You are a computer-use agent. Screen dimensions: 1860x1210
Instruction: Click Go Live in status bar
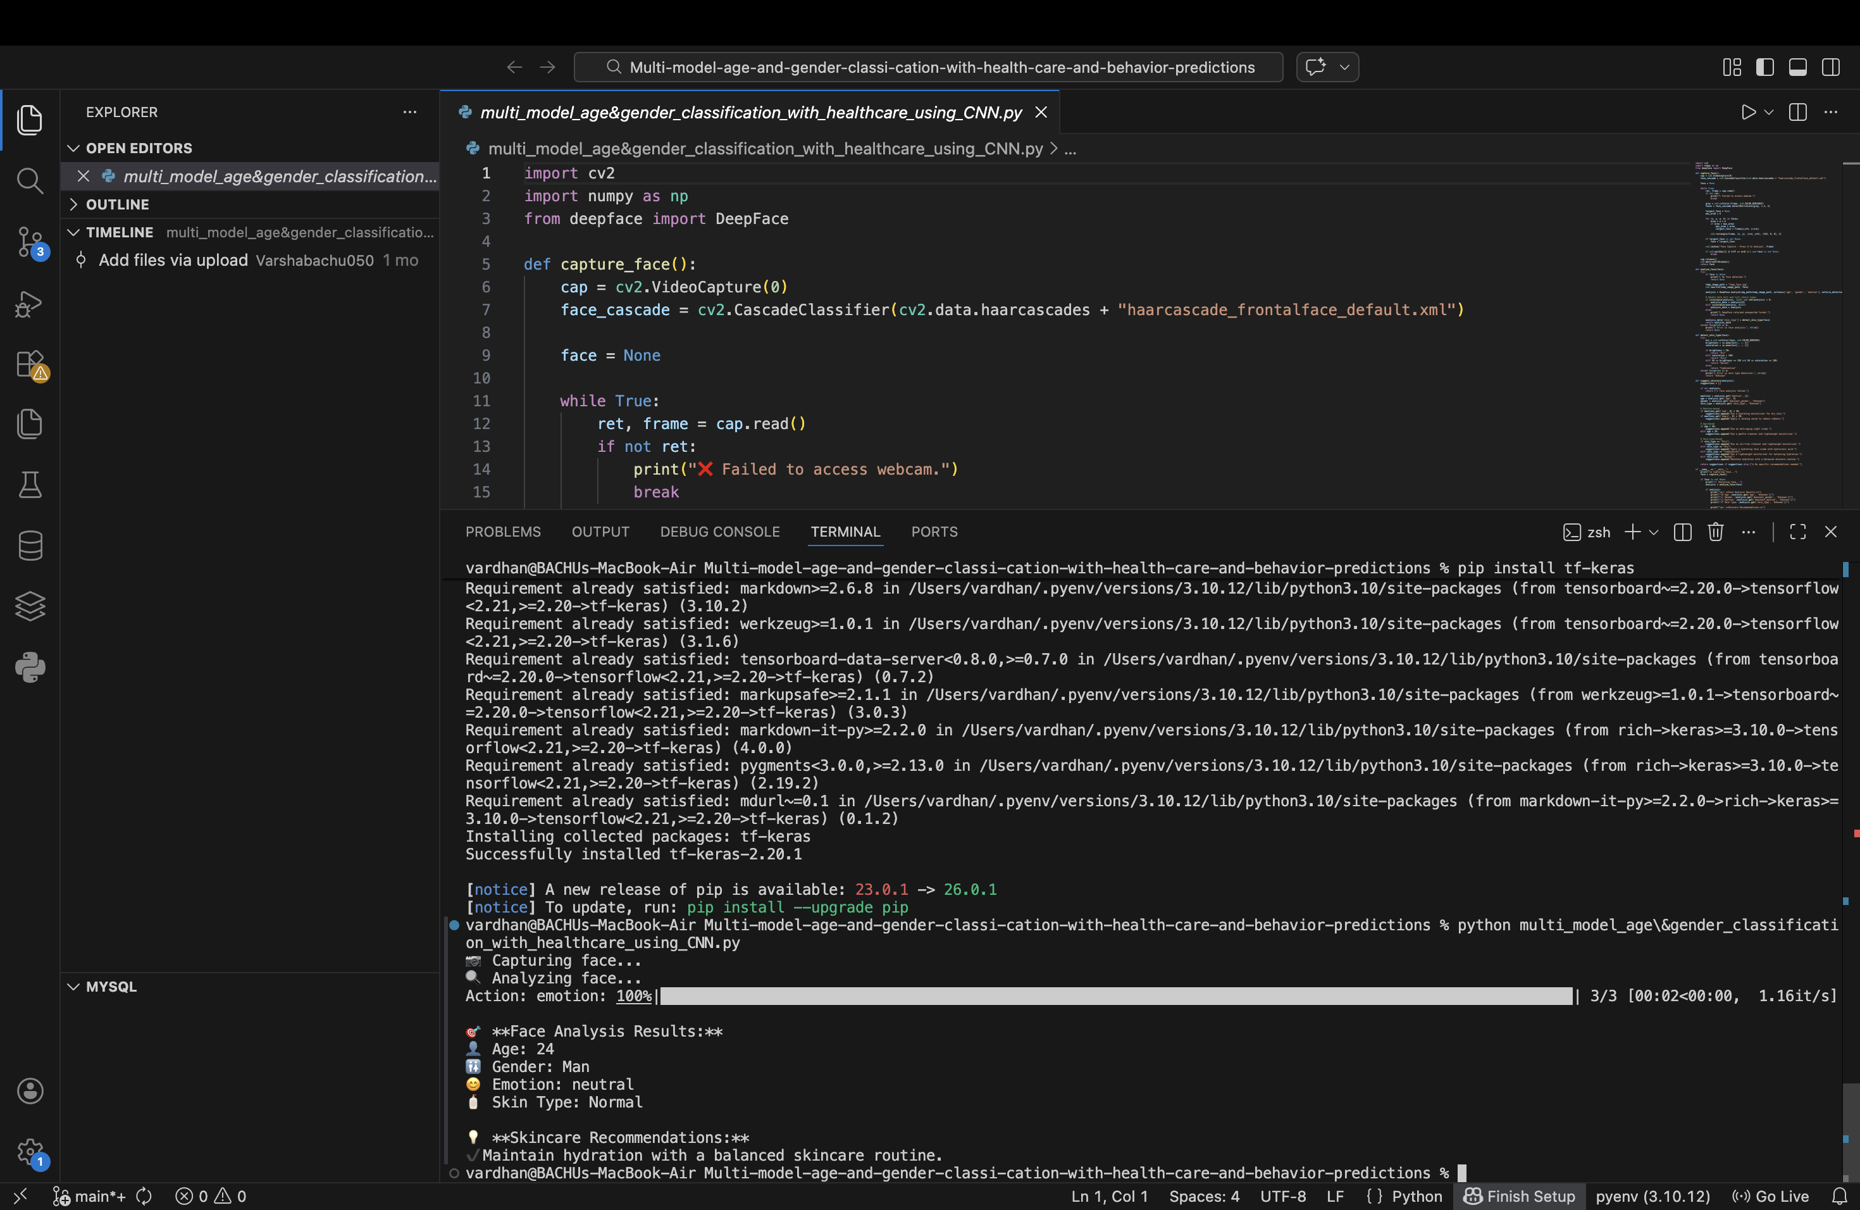[1770, 1196]
